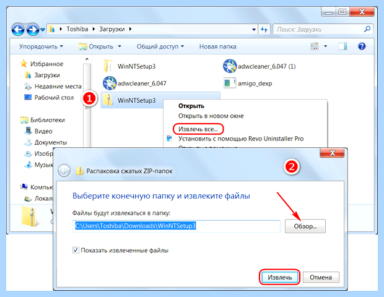This screenshot has height=297, width=384.
Task: Expand the arrow after Toshiba in breadcrumb
Action: click(94, 29)
